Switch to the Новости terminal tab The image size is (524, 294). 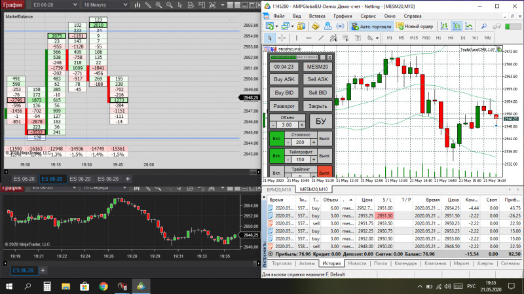pyautogui.click(x=357, y=264)
